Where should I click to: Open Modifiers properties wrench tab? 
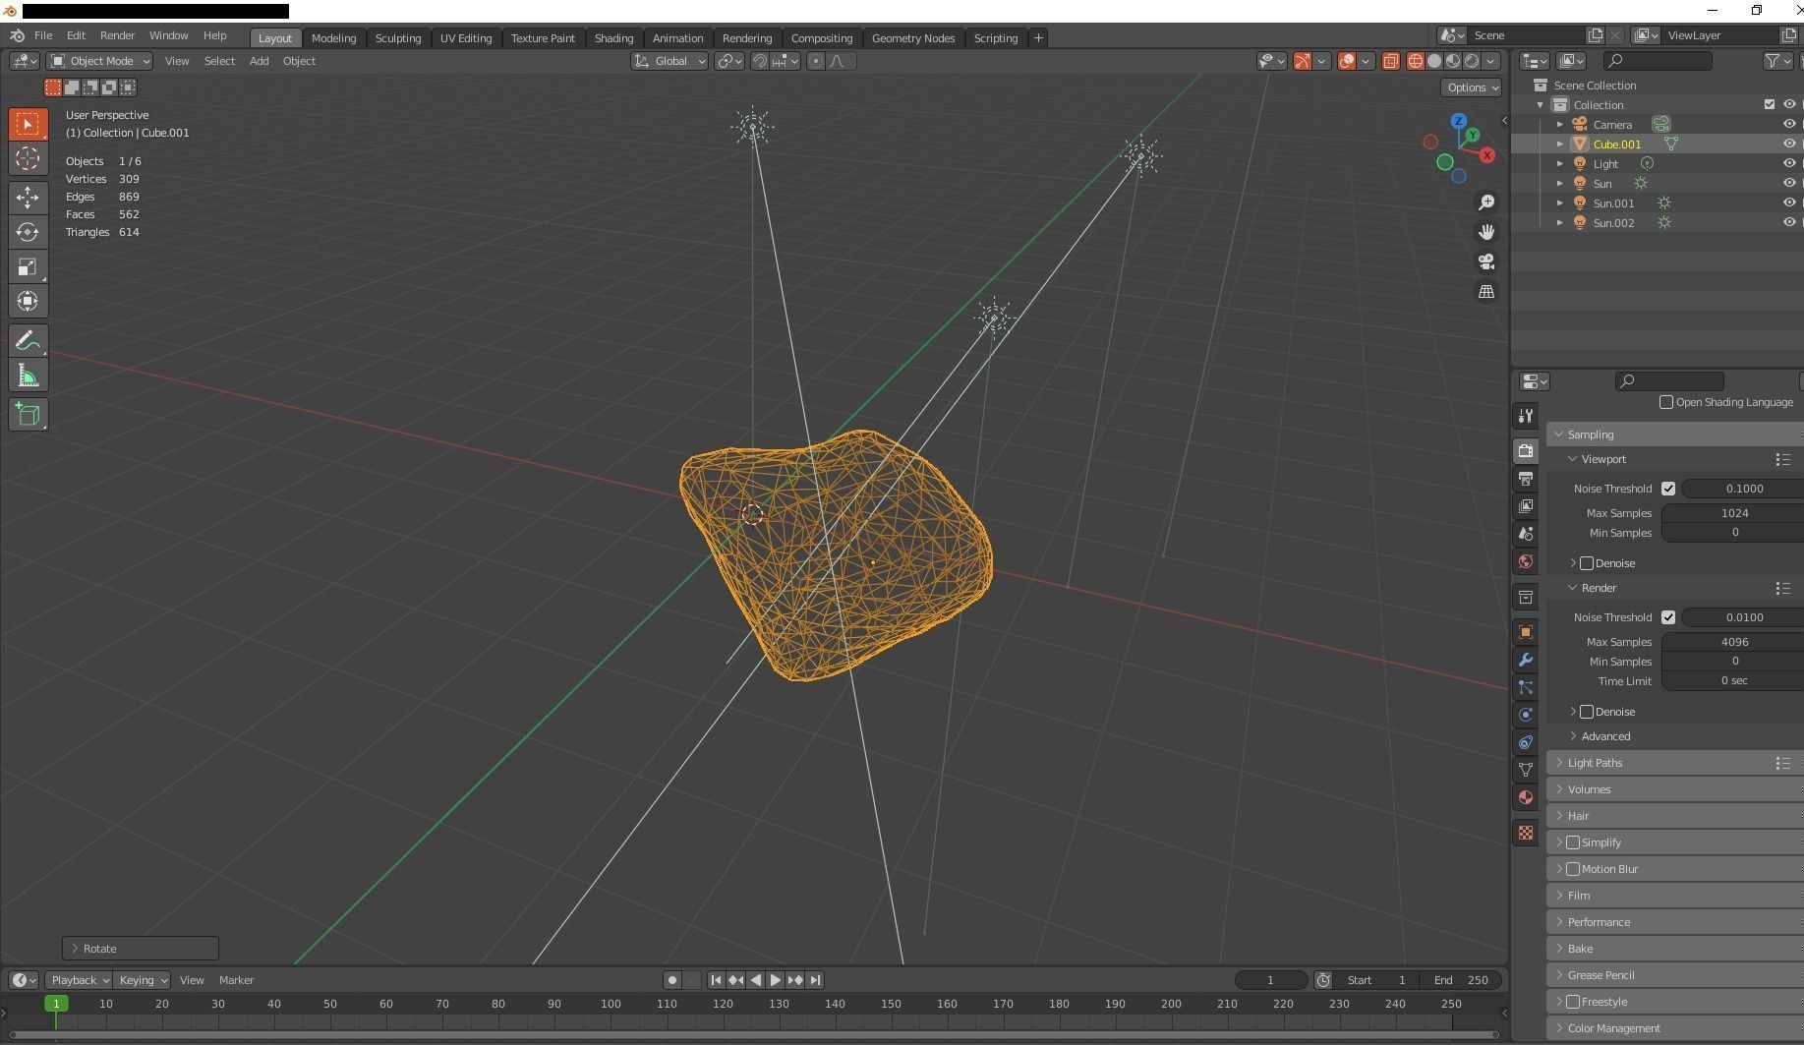(1526, 660)
